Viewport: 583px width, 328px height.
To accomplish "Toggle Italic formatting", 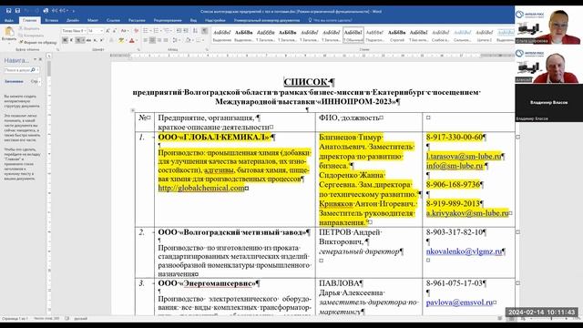I will click(x=71, y=40).
